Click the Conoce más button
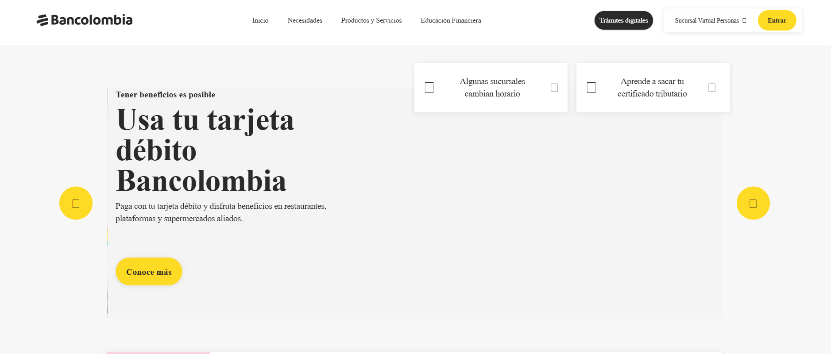Image resolution: width=831 pixels, height=354 pixels. [149, 272]
